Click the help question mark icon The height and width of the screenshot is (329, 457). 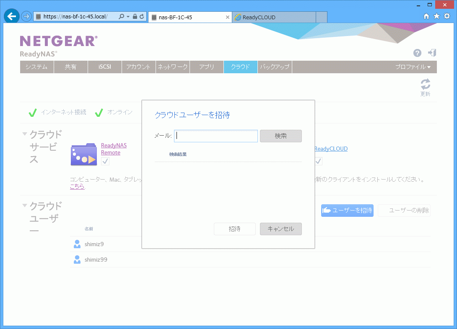tap(417, 53)
